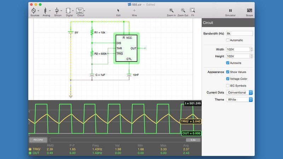This screenshot has width=283, height=159.
Task: Click OUT RMS value 3.49
Action: pyautogui.click(x=50, y=153)
